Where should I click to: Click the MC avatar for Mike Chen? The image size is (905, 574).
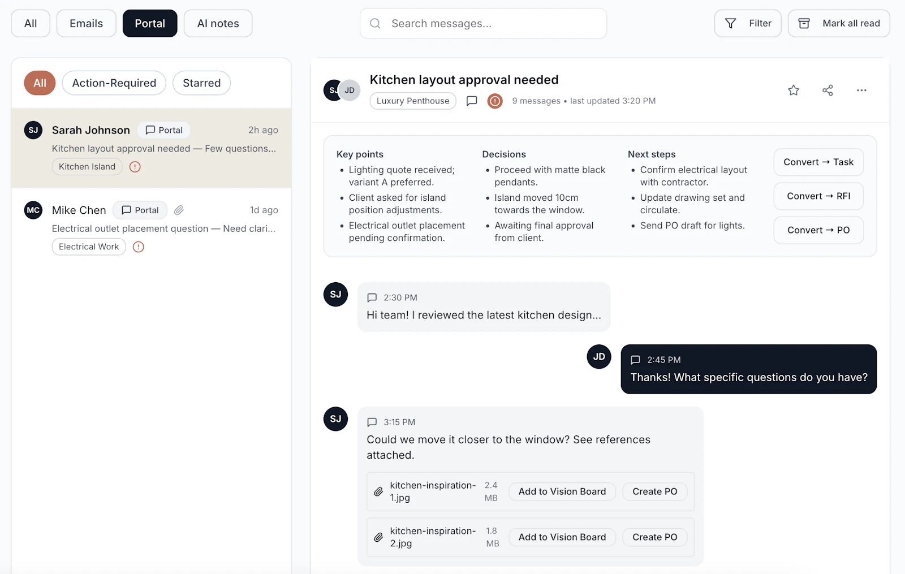33,210
